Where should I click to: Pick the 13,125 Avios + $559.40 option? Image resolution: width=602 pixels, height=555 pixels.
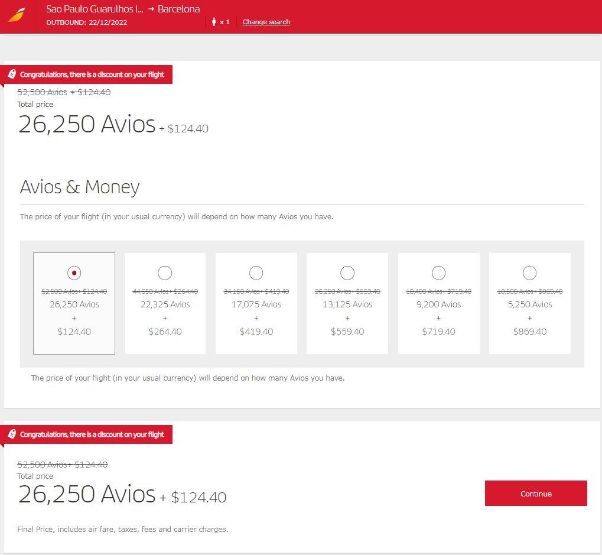347,272
